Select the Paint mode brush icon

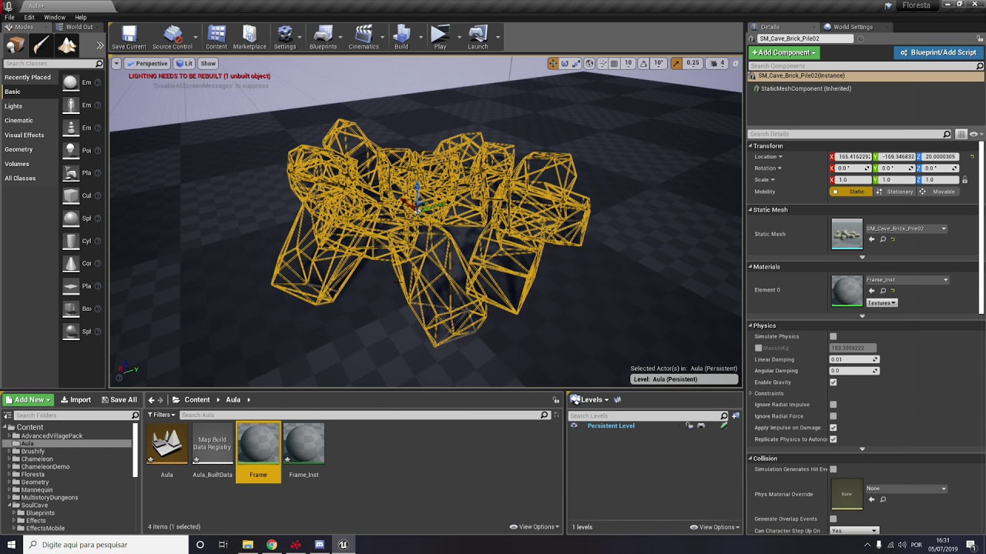point(41,45)
